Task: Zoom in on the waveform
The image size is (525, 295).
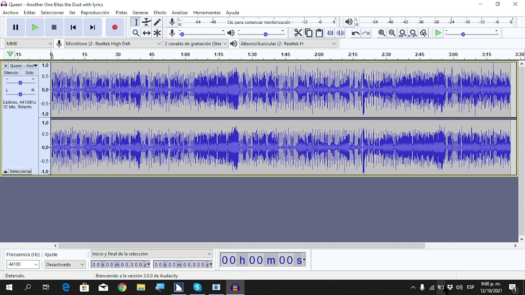Action: pyautogui.click(x=382, y=33)
